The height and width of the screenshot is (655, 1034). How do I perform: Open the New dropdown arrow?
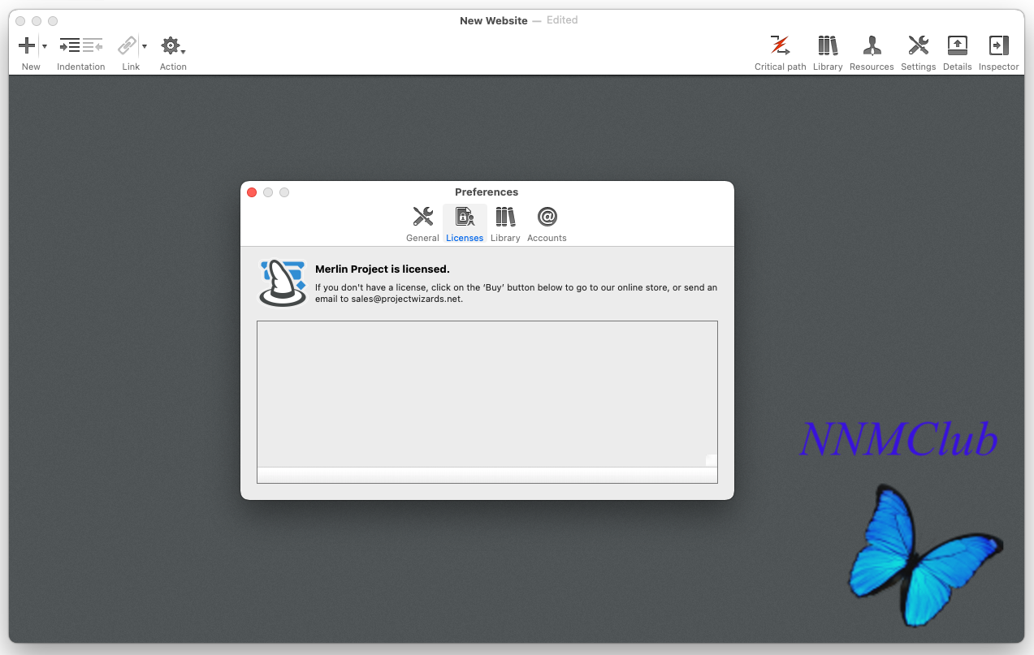point(44,46)
